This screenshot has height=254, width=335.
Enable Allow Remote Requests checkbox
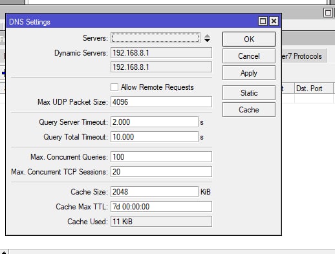(x=114, y=87)
